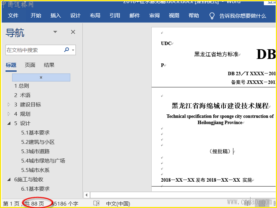
Task: Click the lightbulb Tell Me icon
Action: [x=212, y=16]
